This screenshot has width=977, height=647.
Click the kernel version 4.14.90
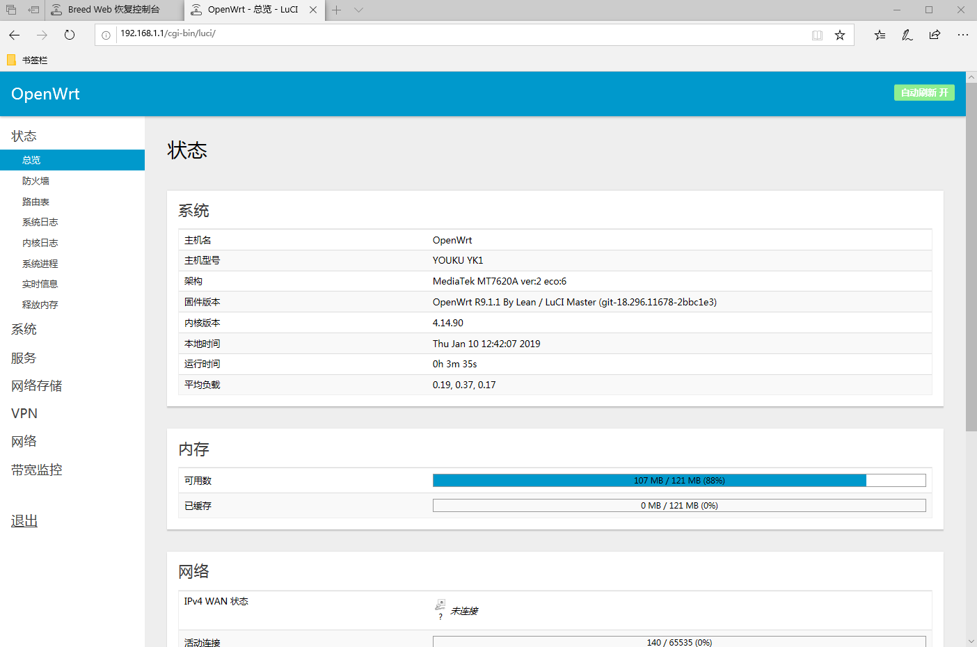[448, 323]
